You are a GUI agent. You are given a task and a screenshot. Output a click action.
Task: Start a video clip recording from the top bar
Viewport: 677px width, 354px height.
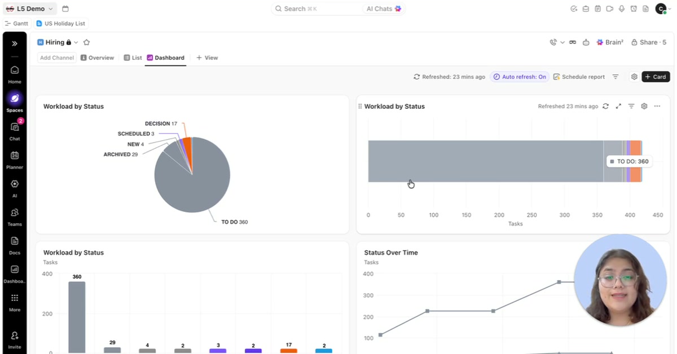(x=609, y=8)
